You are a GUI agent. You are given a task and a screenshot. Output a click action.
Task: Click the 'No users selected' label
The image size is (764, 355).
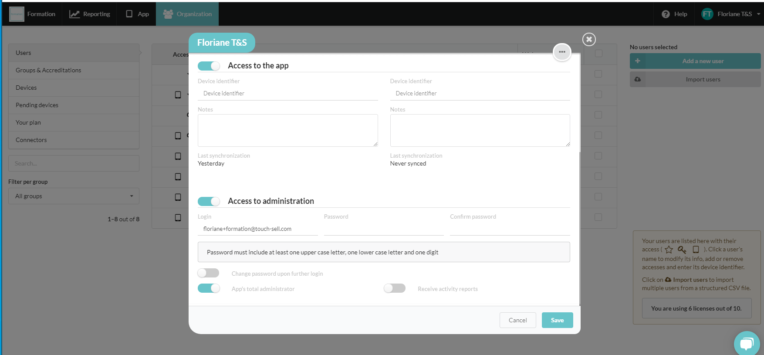[653, 47]
